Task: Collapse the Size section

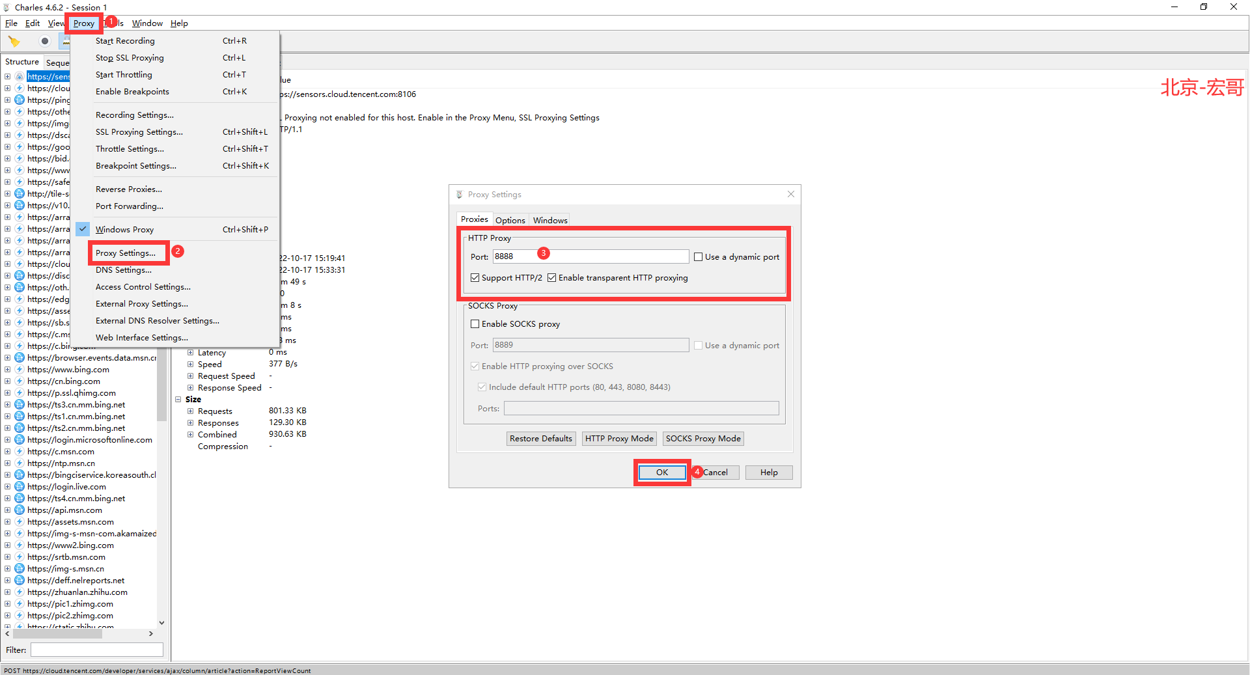Action: click(x=178, y=400)
